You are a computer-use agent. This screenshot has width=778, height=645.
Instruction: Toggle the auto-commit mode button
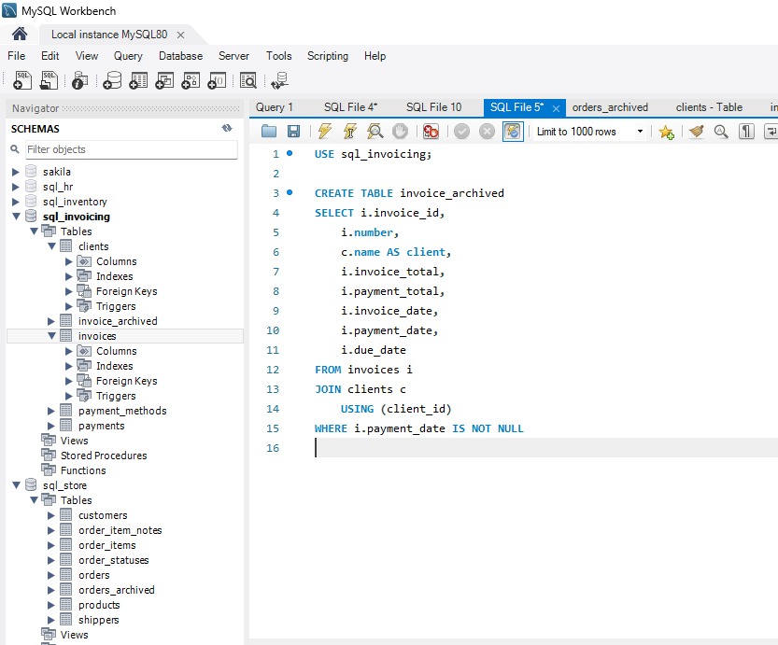[513, 132]
